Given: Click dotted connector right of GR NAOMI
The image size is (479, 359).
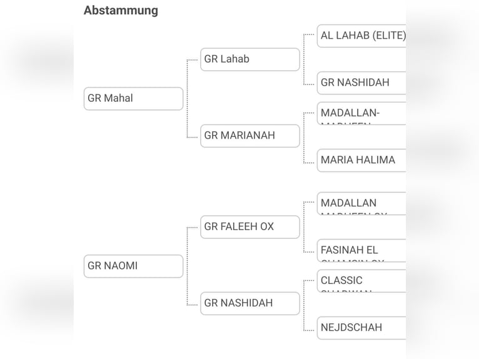Looking at the screenshot, I should point(188,266).
